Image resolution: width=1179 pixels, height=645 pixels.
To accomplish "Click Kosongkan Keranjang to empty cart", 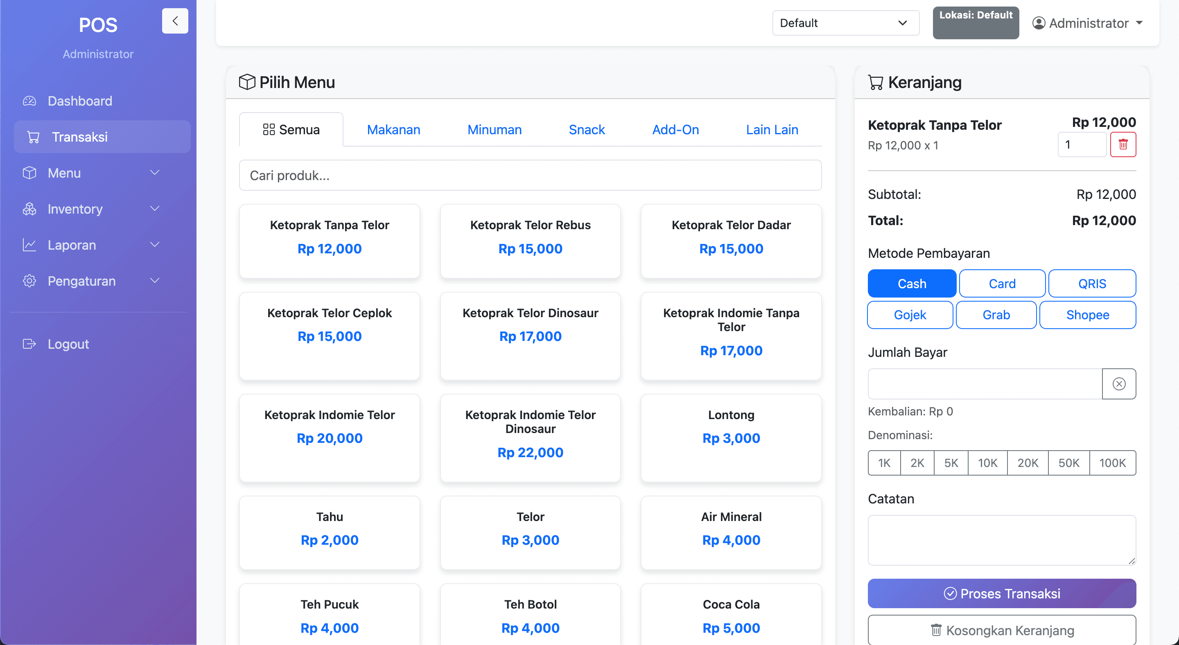I will click(x=1001, y=630).
